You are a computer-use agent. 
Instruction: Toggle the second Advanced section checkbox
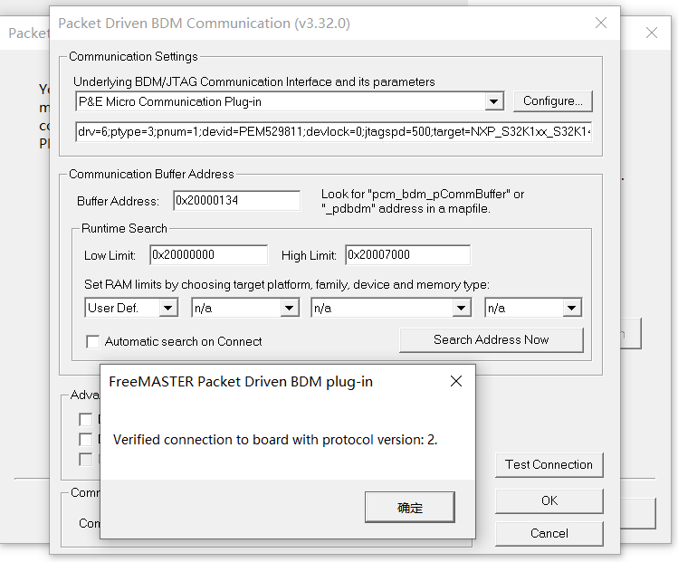86,439
